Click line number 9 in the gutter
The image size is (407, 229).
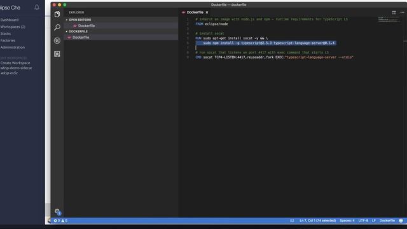point(188,57)
